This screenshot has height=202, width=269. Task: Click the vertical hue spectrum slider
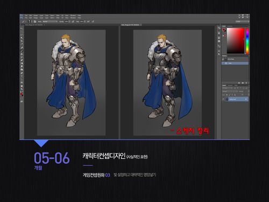[247, 40]
